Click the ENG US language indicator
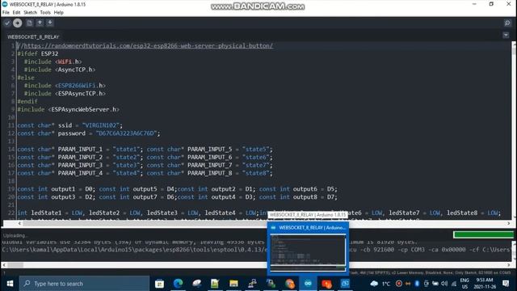Image resolution: width=517 pixels, height=291 pixels. (x=464, y=284)
